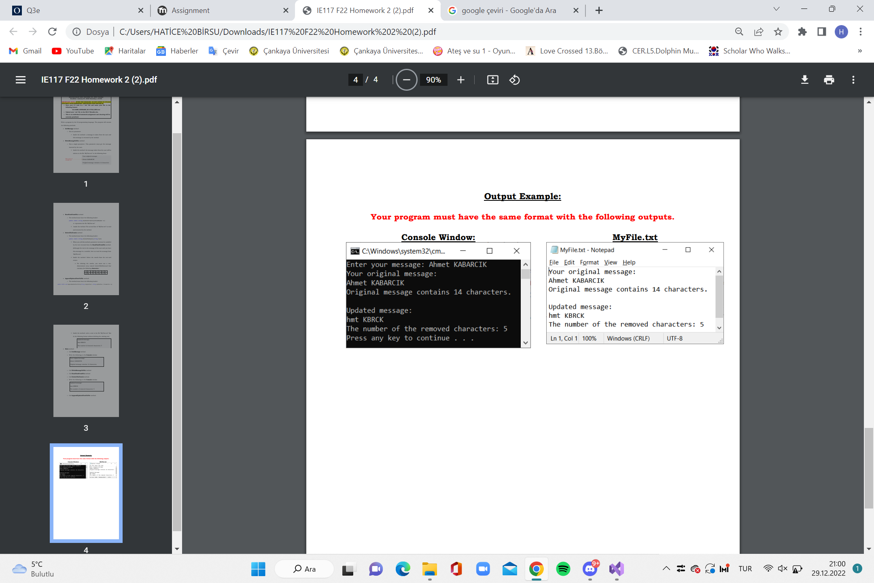This screenshot has height=583, width=874.
Task: Click the print PDF icon
Action: point(829,80)
